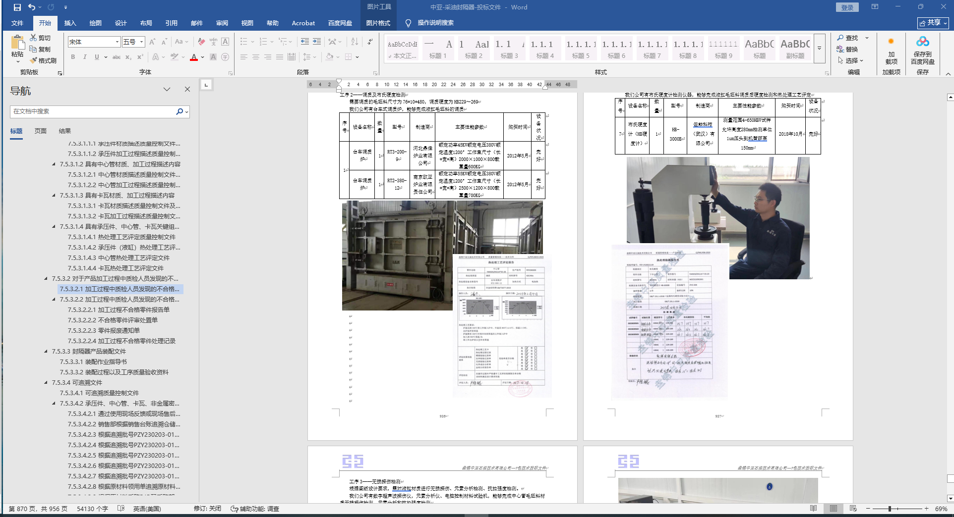Open the 布局 (Layout) ribbon tab
954x517 pixels.
tap(146, 23)
